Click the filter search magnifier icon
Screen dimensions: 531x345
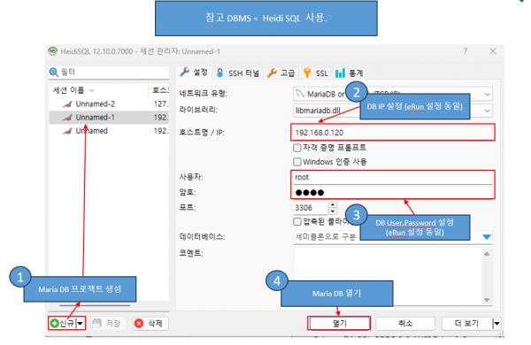[x=53, y=73]
